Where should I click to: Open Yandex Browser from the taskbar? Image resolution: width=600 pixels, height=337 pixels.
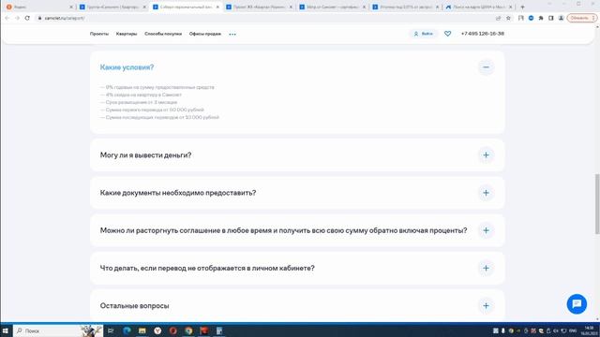(157, 330)
